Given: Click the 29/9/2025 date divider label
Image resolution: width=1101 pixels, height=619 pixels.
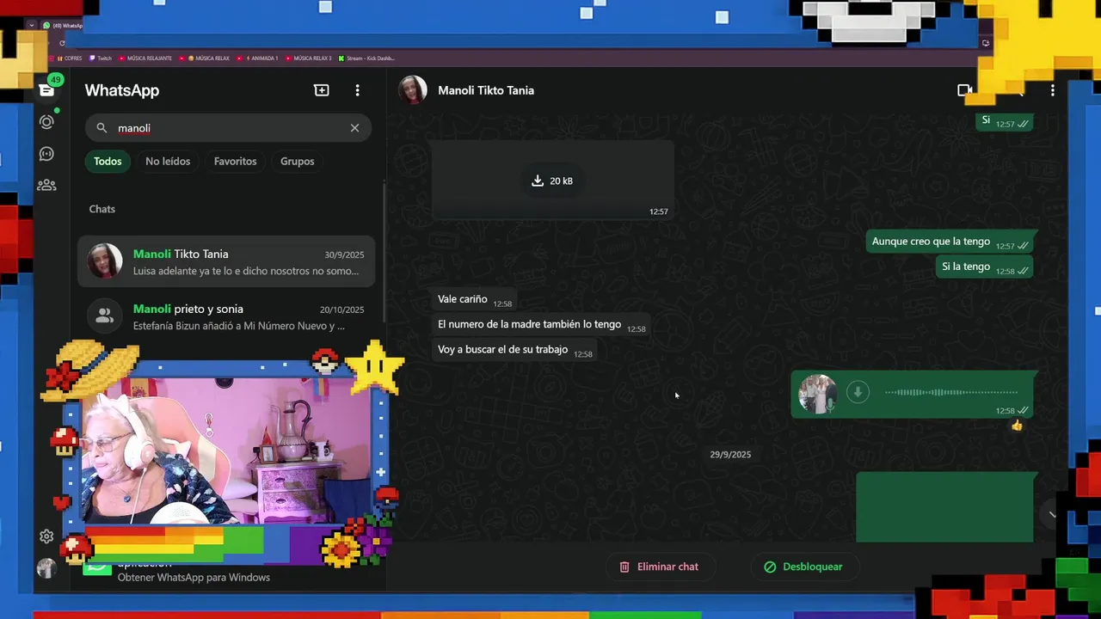Looking at the screenshot, I should (x=730, y=454).
